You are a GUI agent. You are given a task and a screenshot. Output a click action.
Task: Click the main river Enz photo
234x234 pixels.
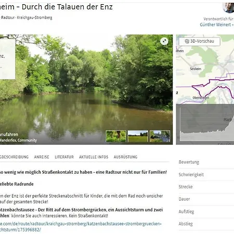pos(86,89)
